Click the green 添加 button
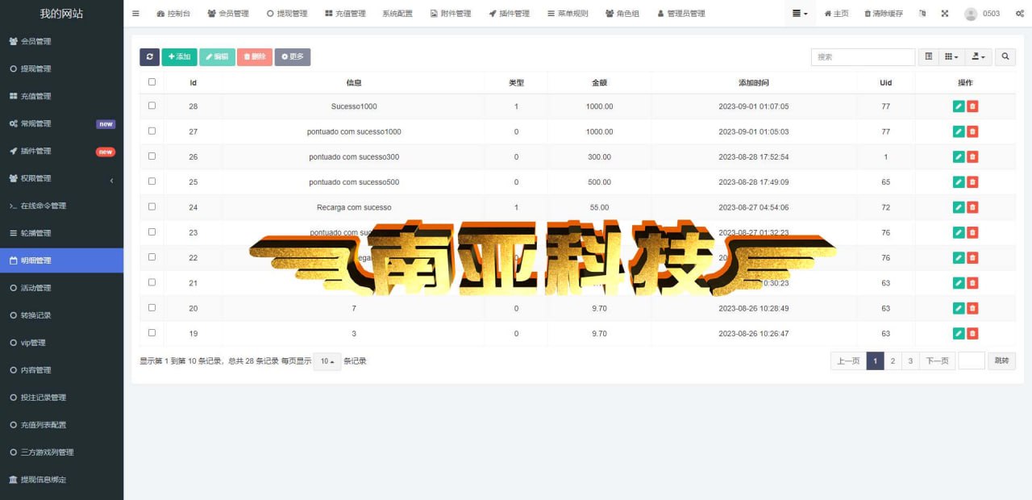Viewport: 1032px width, 500px height. 179,56
